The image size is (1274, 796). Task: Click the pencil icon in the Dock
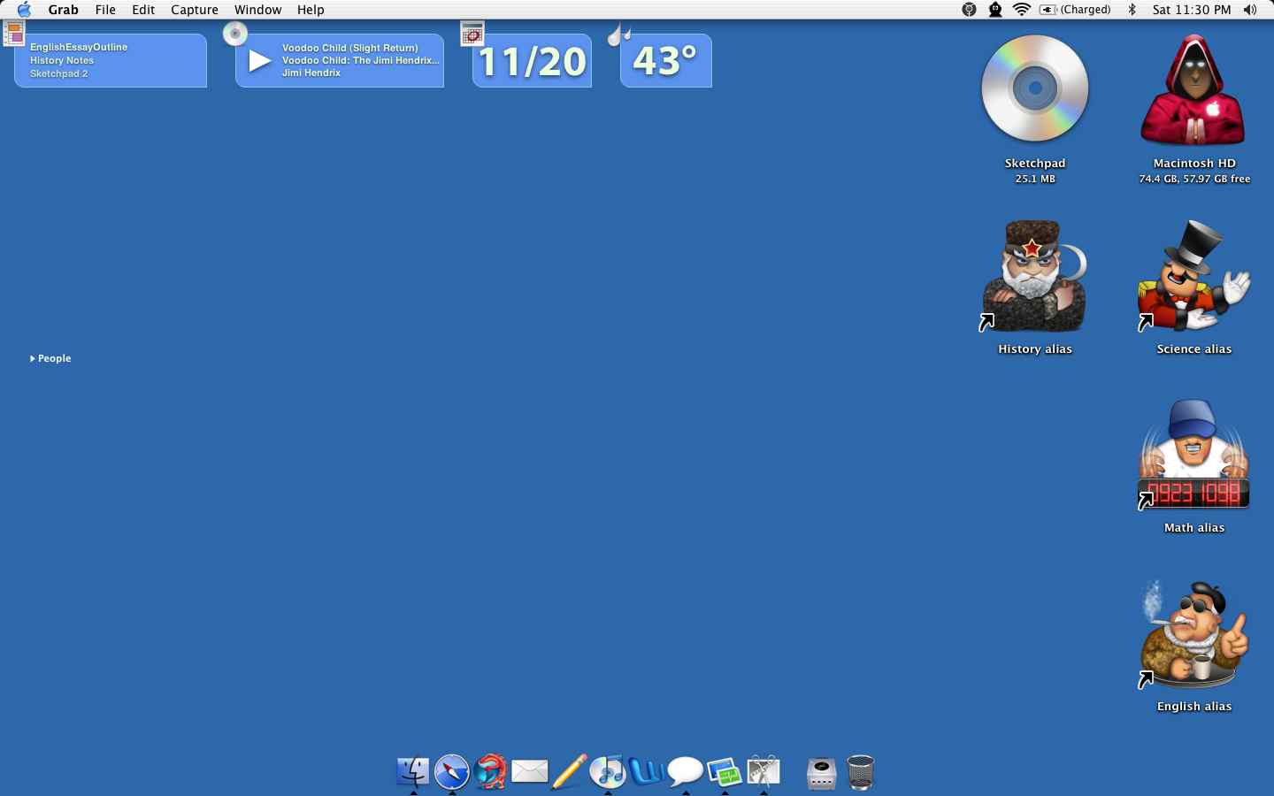(569, 771)
